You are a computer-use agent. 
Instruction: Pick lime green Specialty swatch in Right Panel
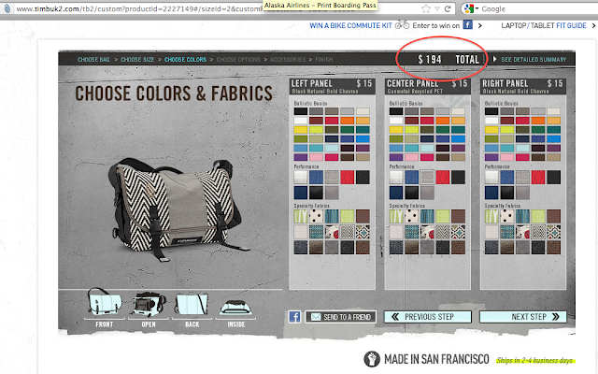point(538,216)
